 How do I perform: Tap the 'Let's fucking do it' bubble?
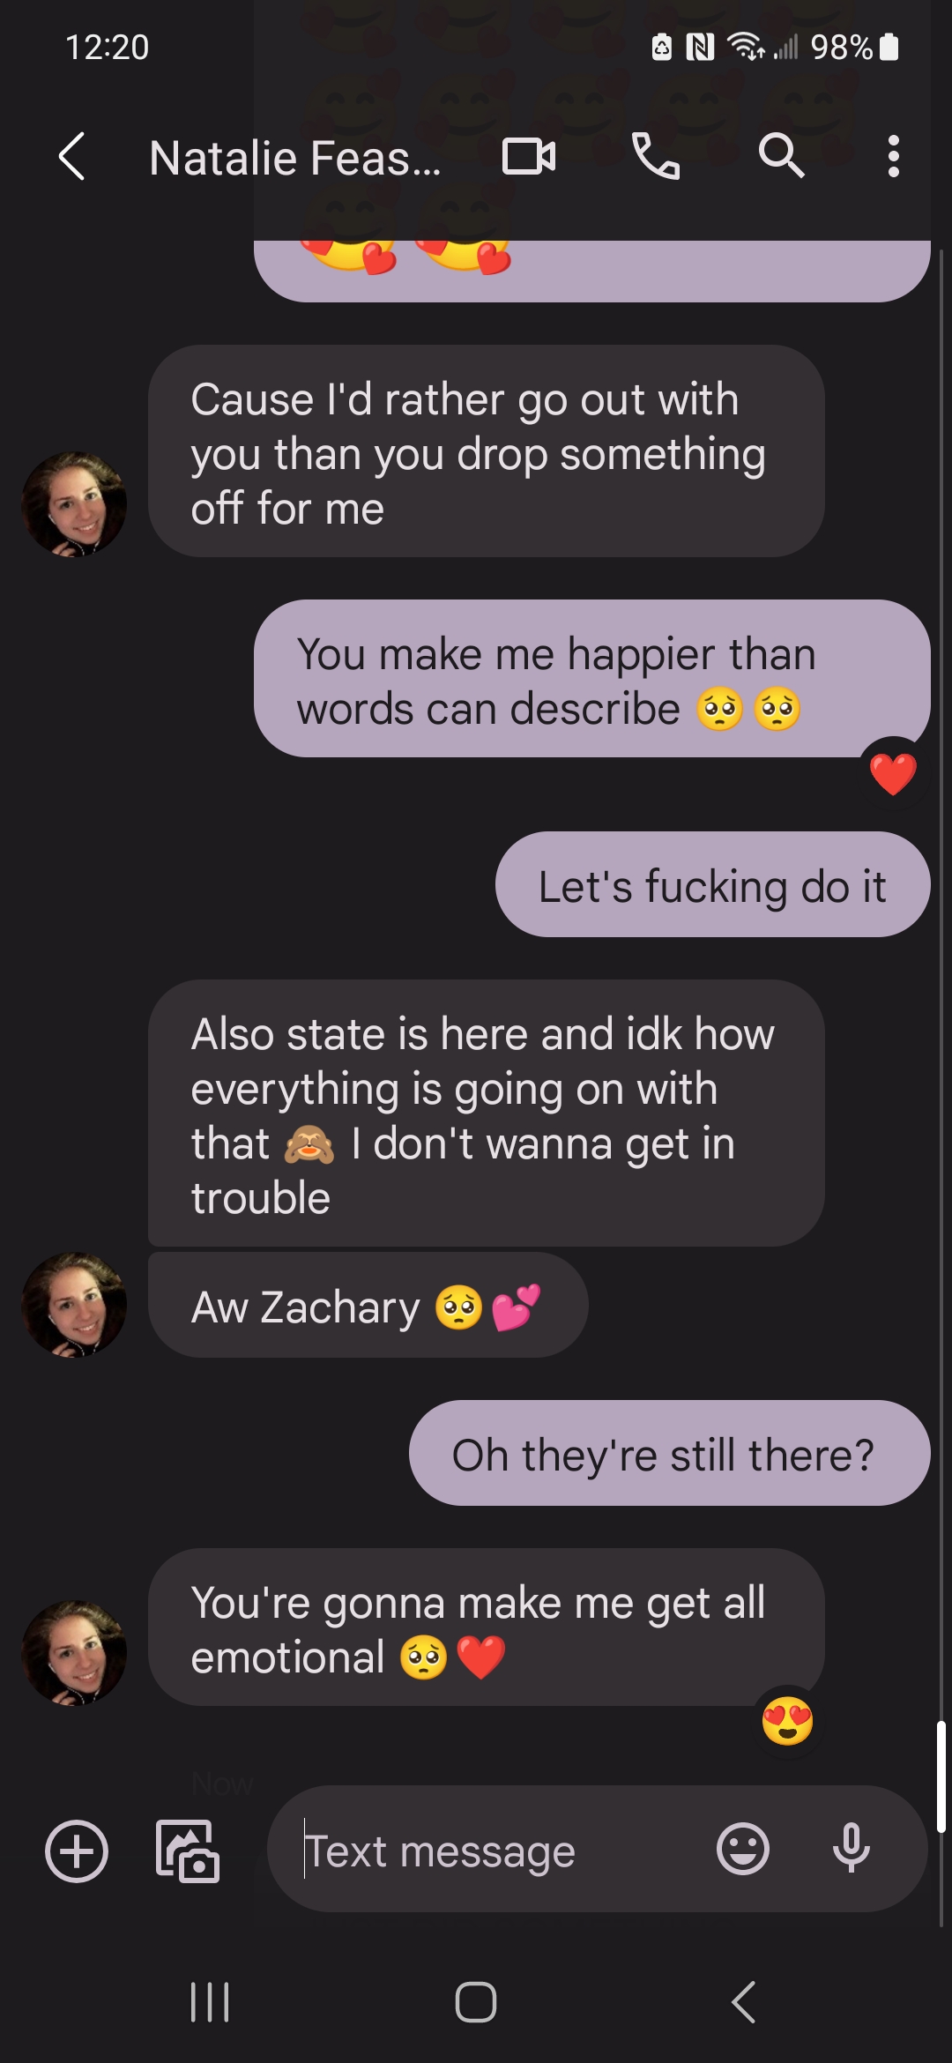pyautogui.click(x=712, y=884)
